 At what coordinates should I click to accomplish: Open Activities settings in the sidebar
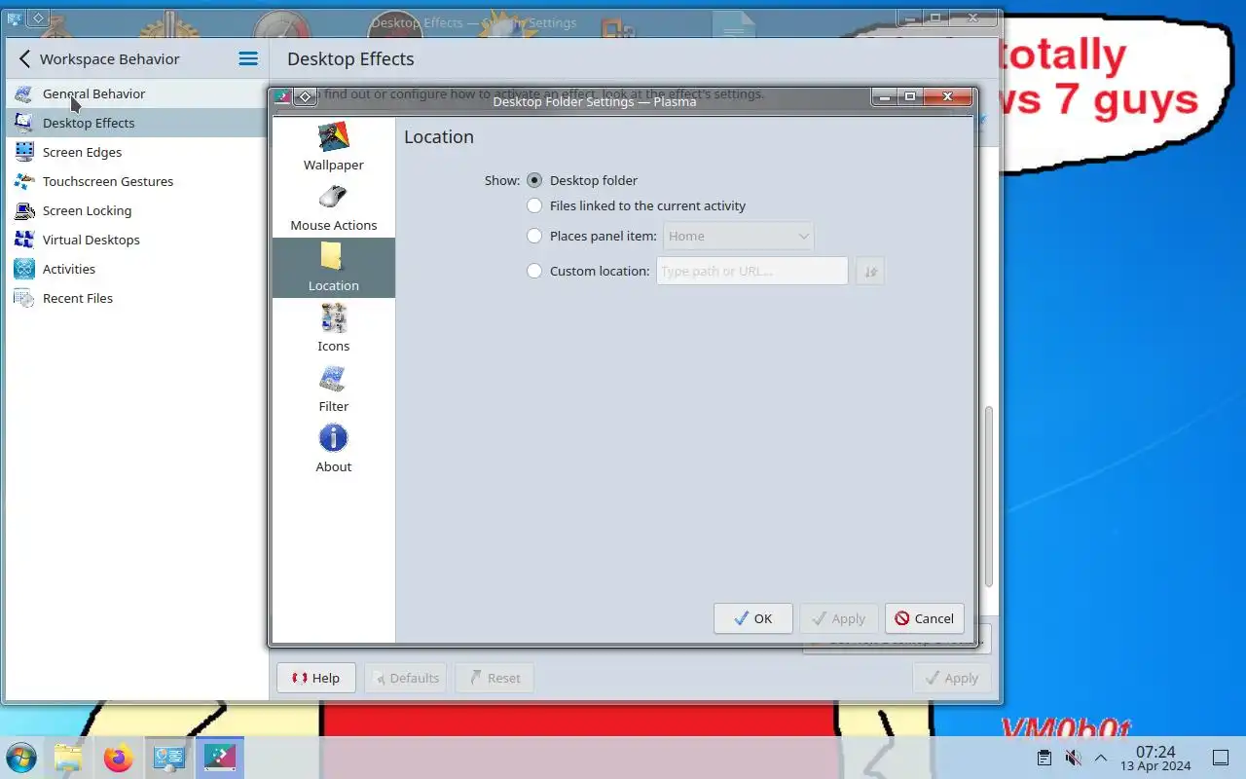click(135, 269)
